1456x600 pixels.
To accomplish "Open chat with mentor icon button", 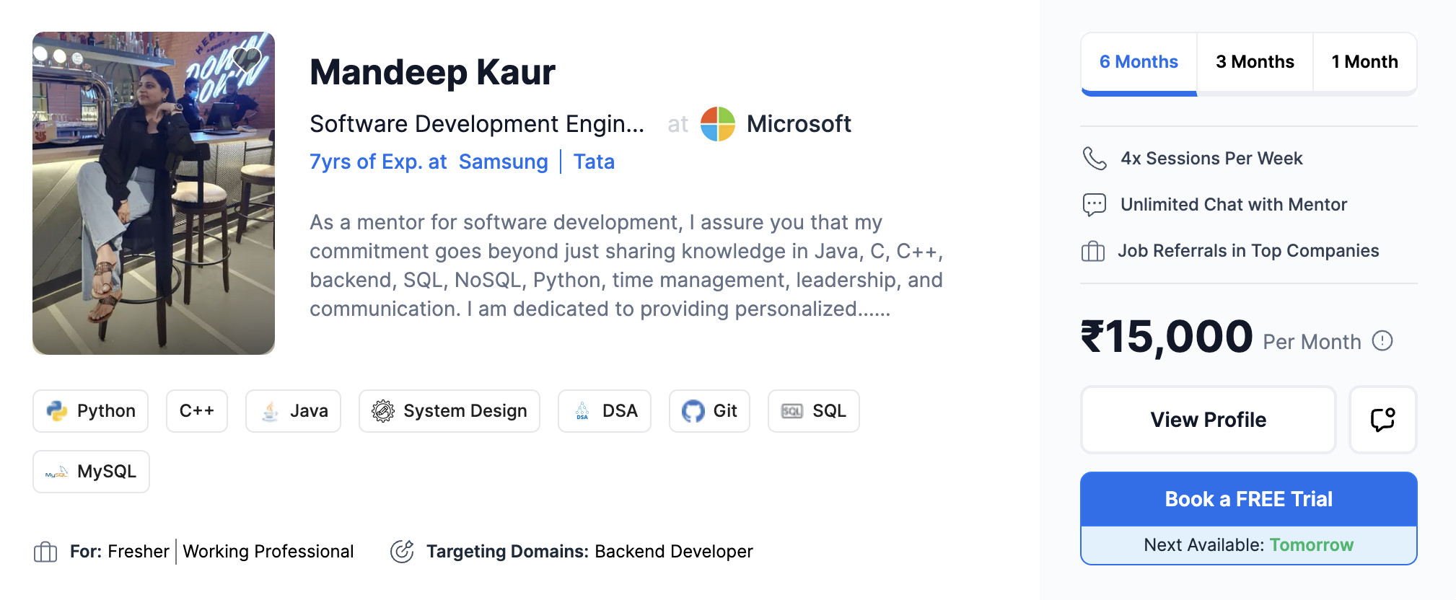I will pyautogui.click(x=1382, y=420).
